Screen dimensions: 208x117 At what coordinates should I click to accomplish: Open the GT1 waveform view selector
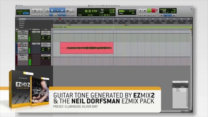pos(23,48)
